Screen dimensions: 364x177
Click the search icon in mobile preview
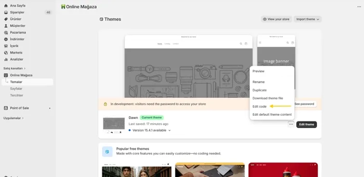tap(287, 43)
